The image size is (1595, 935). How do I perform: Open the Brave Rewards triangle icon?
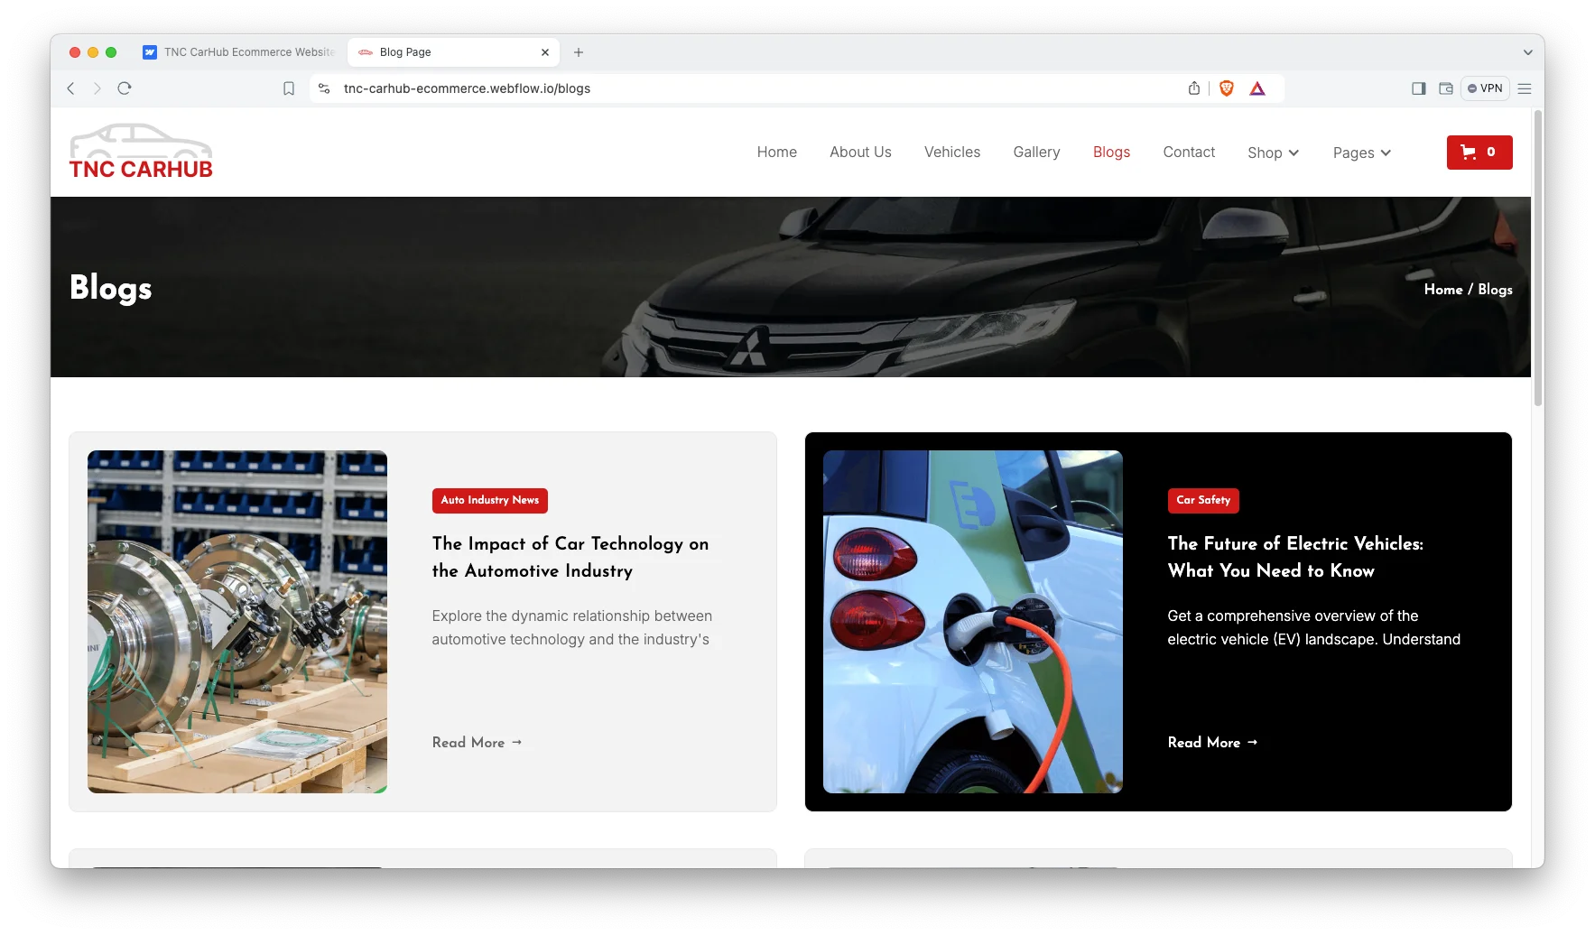tap(1257, 88)
